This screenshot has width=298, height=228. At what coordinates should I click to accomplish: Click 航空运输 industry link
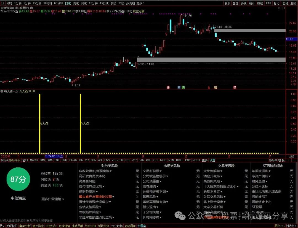point(139,11)
